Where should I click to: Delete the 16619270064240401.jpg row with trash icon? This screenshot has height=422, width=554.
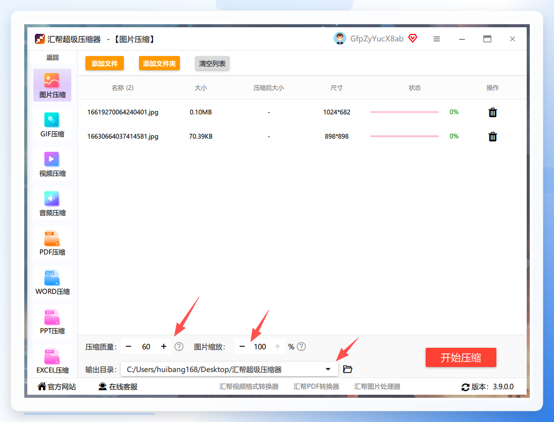coord(492,112)
